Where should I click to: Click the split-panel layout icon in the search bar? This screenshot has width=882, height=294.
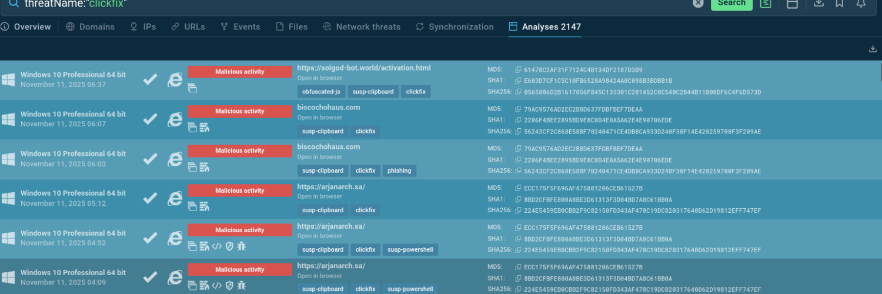point(792,4)
